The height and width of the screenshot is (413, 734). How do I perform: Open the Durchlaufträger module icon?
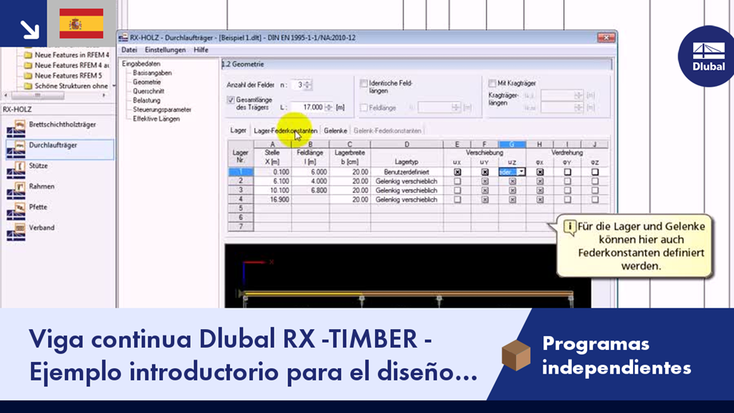click(x=16, y=148)
